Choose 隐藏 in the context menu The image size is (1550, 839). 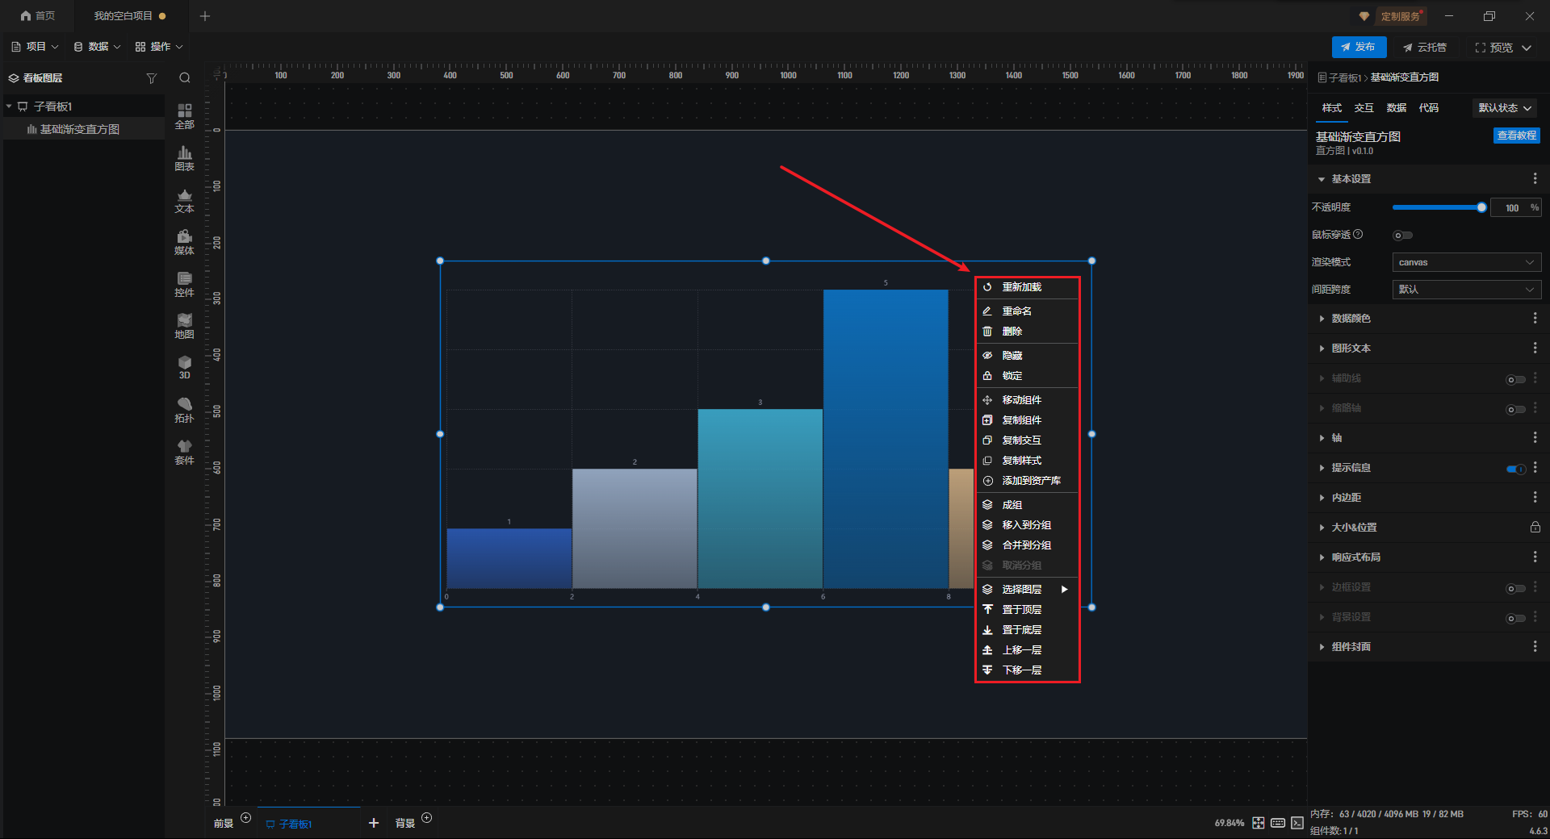click(1027, 356)
